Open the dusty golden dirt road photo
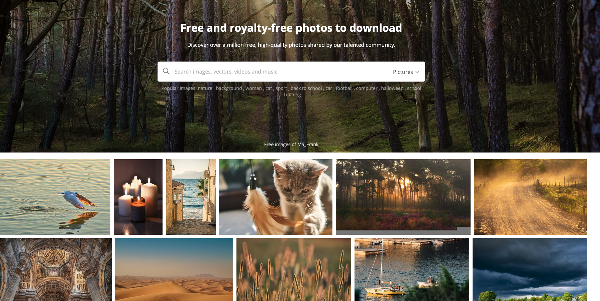The height and width of the screenshot is (301, 600). [530, 197]
